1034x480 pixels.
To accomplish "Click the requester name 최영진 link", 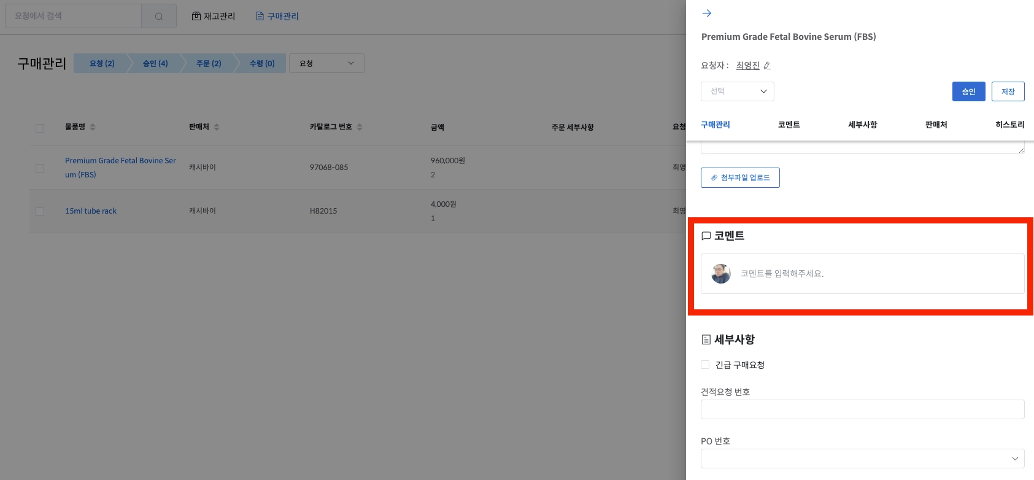I will 748,66.
